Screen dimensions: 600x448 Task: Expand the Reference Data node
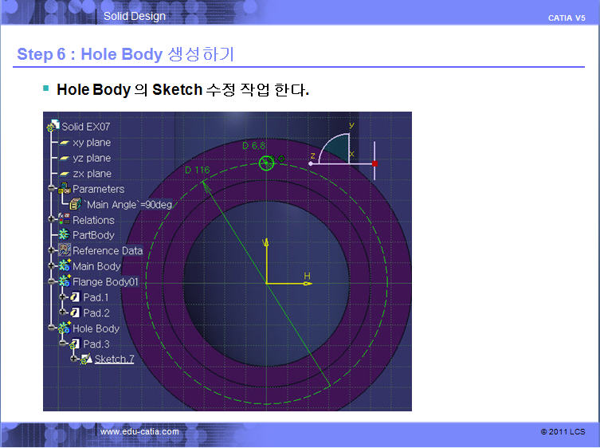pos(51,250)
